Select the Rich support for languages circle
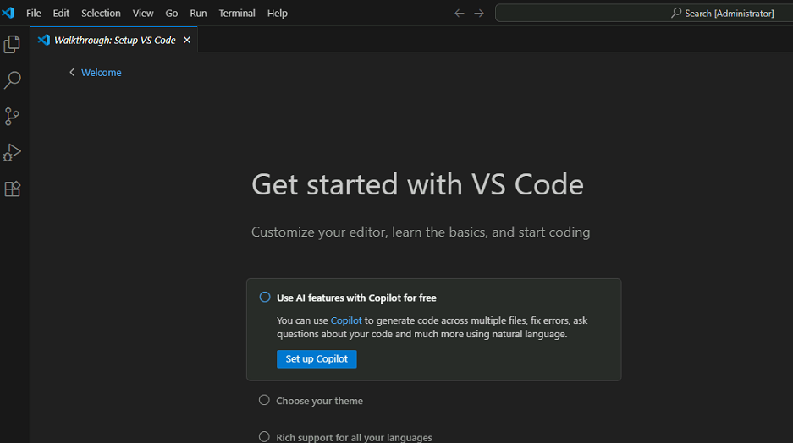793x443 pixels. pos(264,436)
